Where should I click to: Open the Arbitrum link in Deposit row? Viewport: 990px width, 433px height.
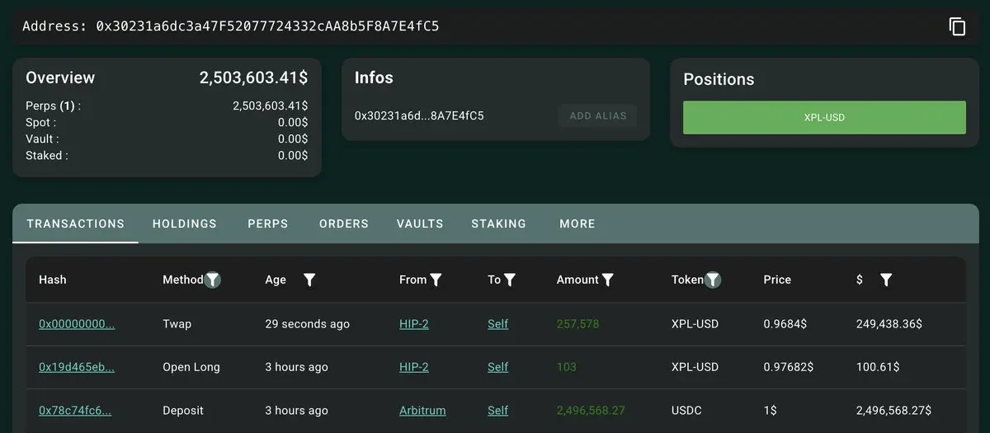[x=422, y=410]
